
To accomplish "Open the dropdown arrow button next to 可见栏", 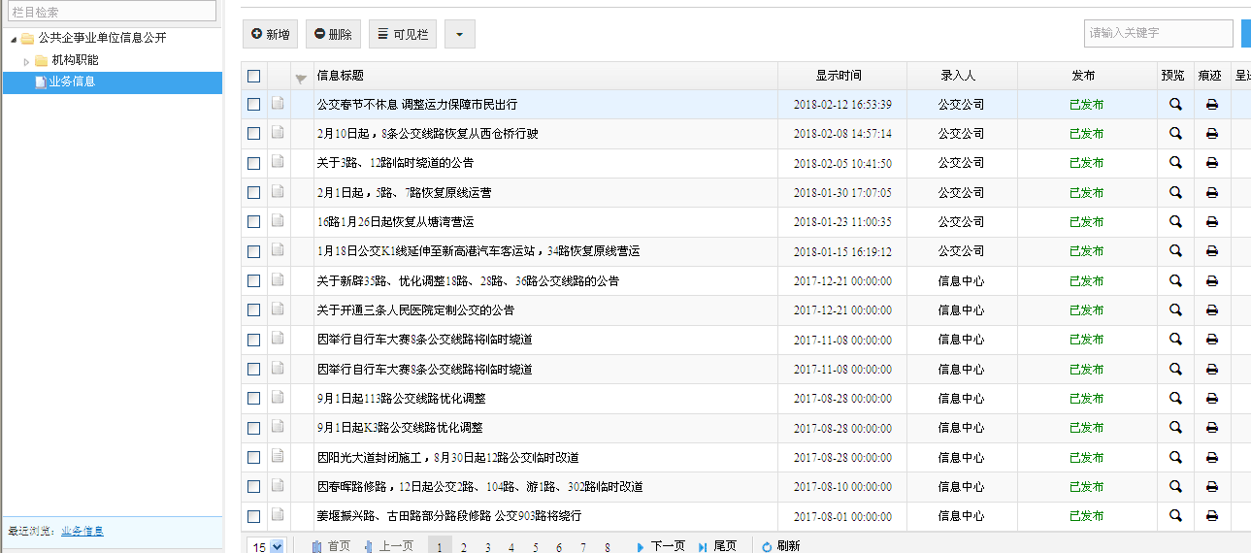I will 459,34.
